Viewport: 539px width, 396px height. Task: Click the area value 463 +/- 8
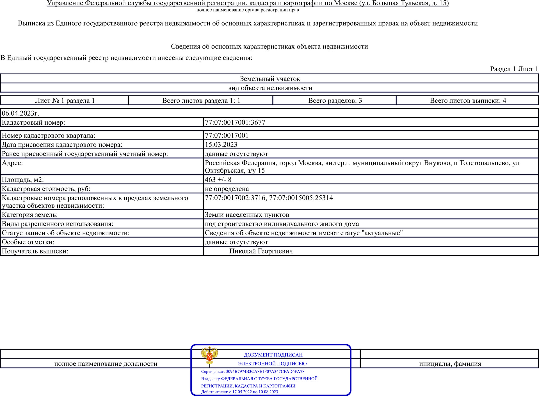218,180
